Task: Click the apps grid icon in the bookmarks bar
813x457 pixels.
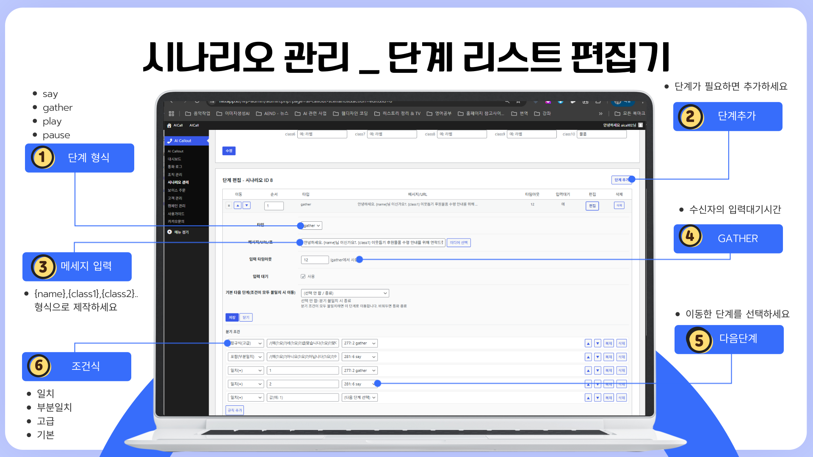Action: click(171, 113)
